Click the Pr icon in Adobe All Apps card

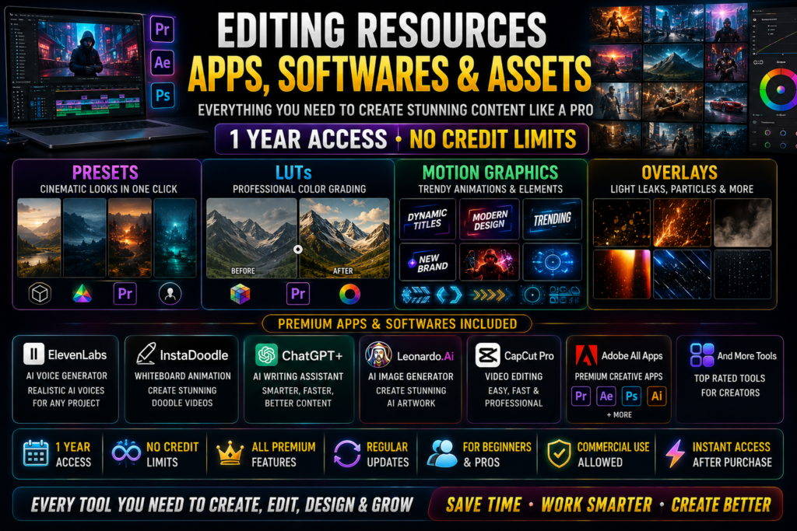(x=581, y=396)
